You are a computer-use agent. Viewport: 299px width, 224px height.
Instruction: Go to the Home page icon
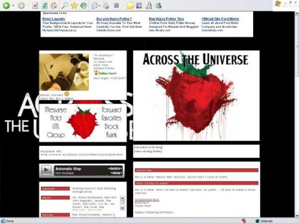click(54, 6)
